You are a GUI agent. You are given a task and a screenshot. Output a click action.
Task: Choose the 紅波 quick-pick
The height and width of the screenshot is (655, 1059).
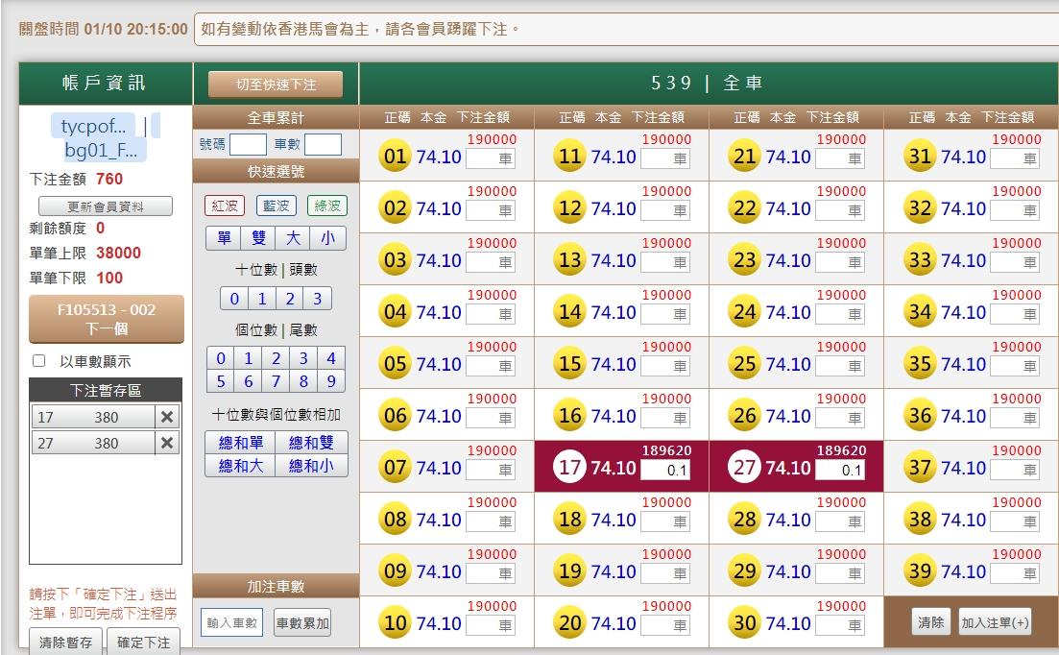pyautogui.click(x=225, y=206)
